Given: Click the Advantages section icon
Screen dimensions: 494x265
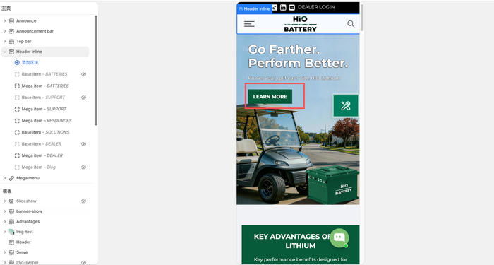Looking at the screenshot, I should (12, 221).
